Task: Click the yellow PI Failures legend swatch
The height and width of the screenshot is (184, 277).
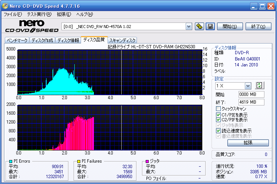Action: (79, 161)
